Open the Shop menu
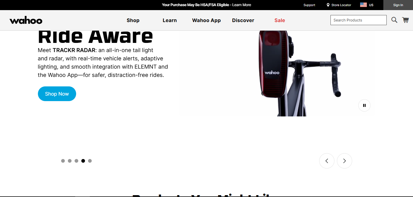413x197 pixels. [x=133, y=21]
